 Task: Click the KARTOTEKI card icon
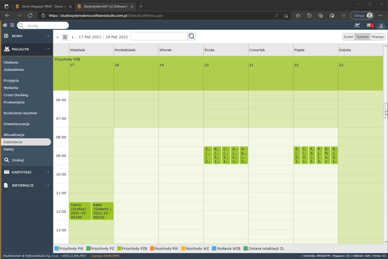[7, 172]
